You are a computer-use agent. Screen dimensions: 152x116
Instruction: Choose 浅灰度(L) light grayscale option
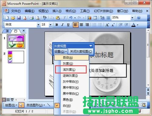point(71,70)
